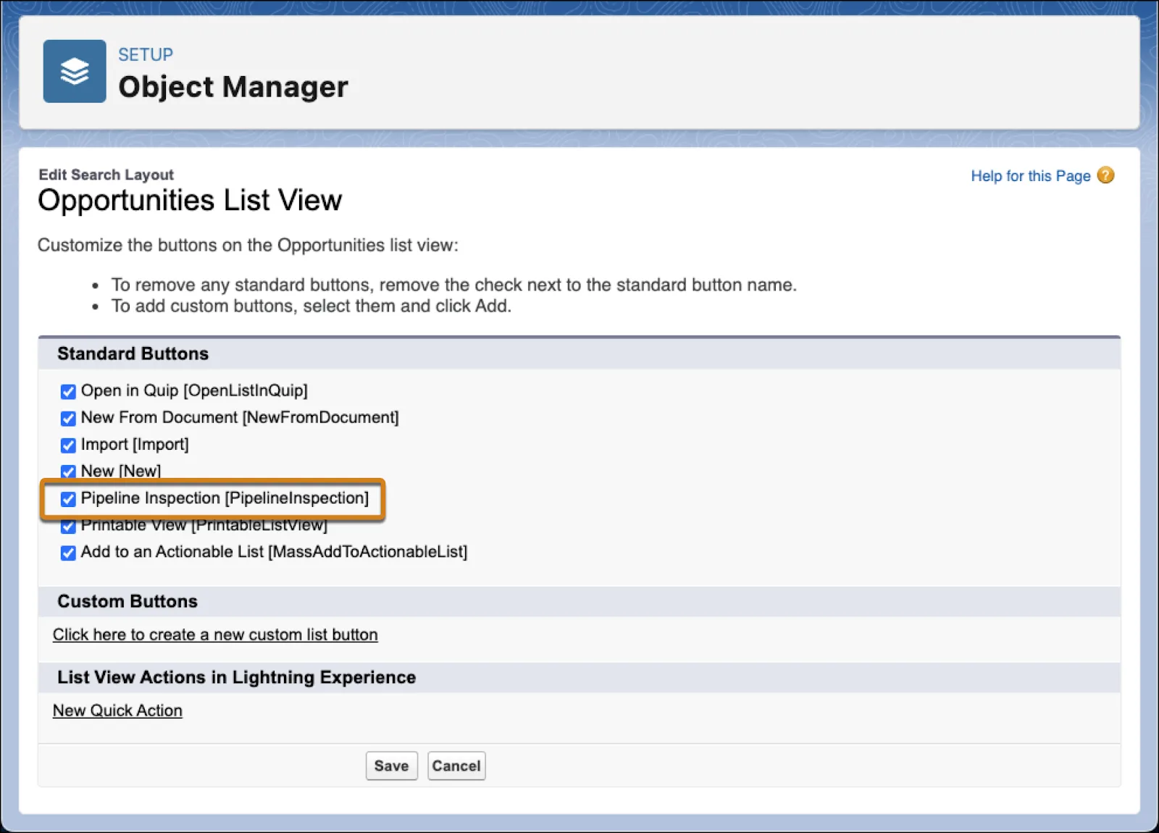Screen dimensions: 1159x833
Task: Cancel the layout edit
Action: (x=456, y=766)
